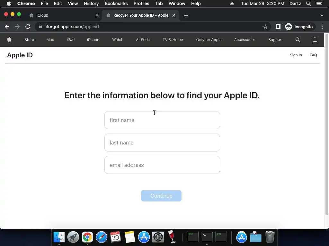
Task: Open the History menu
Action: click(91, 4)
